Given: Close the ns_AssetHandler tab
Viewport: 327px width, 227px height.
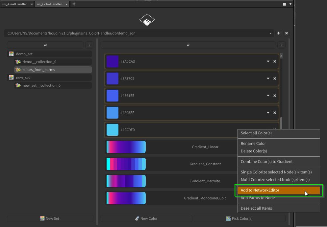Looking at the screenshot, I should [x=32, y=4].
